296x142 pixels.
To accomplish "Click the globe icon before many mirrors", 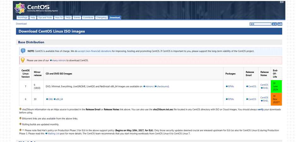I will (x=51, y=61).
